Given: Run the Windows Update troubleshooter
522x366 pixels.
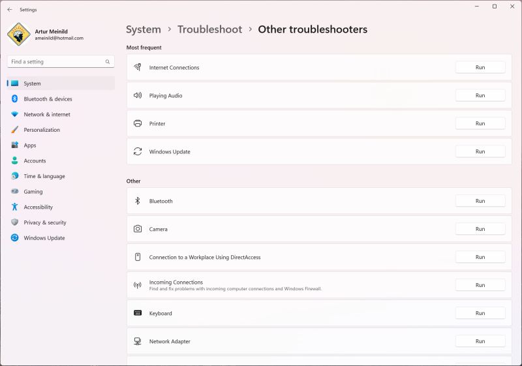Looking at the screenshot, I should tap(480, 151).
